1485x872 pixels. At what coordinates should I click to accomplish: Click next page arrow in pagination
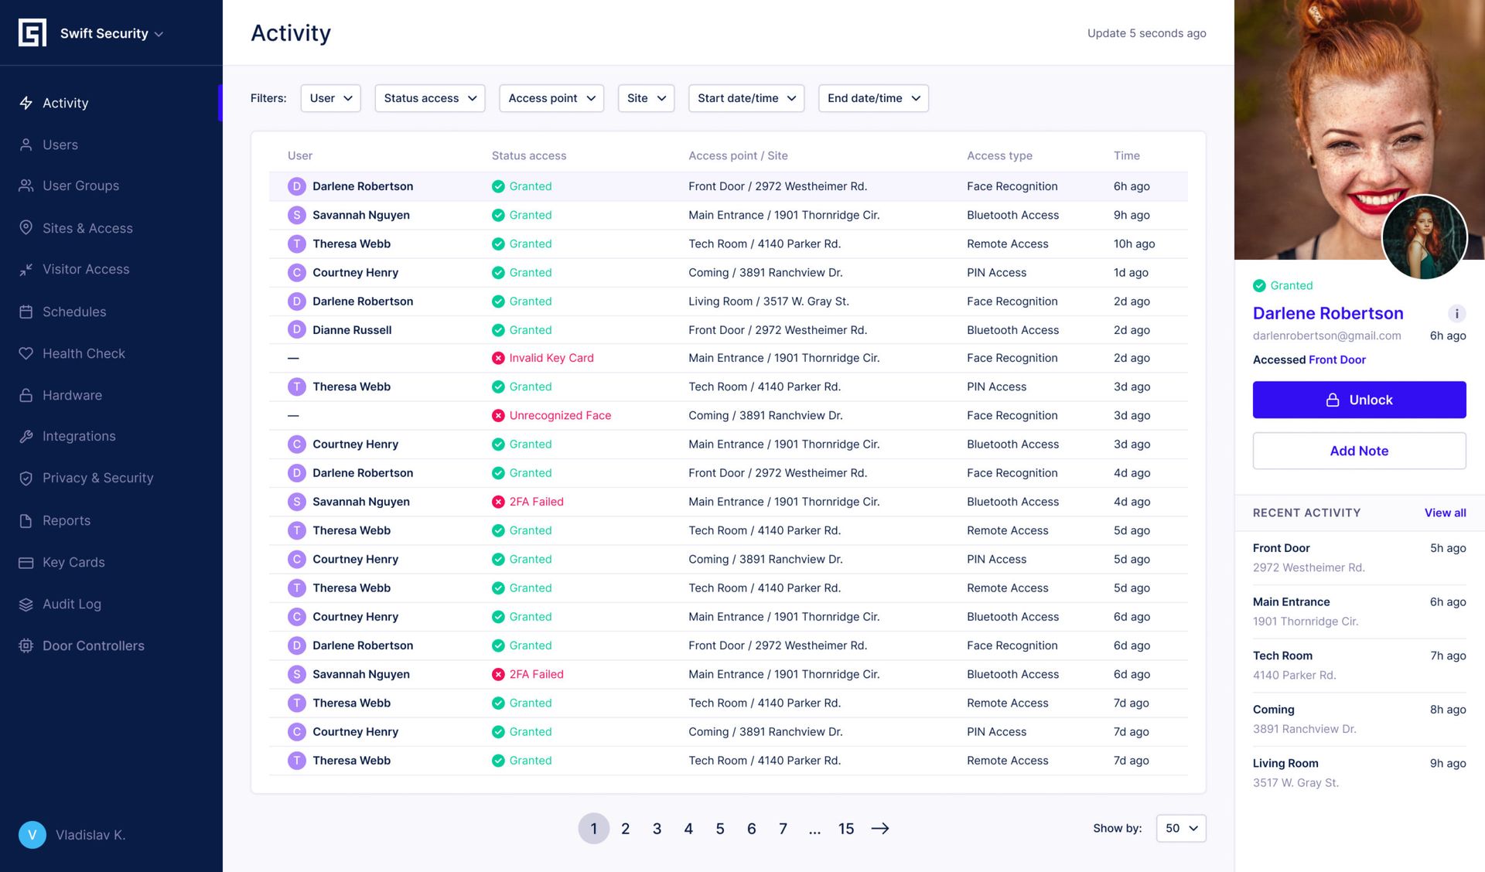pyautogui.click(x=880, y=828)
